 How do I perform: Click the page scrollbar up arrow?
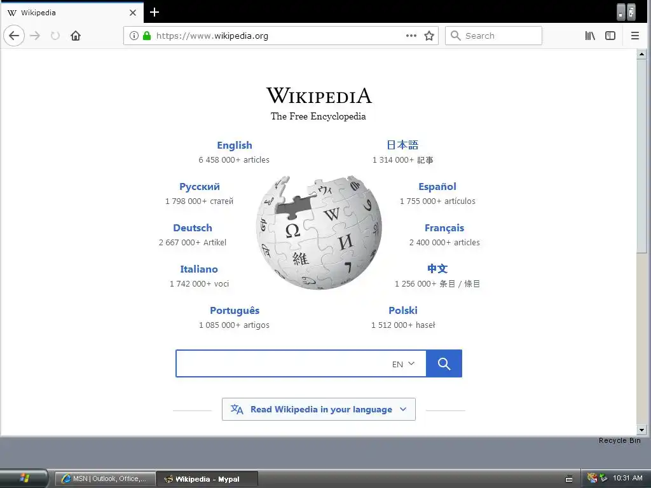641,54
